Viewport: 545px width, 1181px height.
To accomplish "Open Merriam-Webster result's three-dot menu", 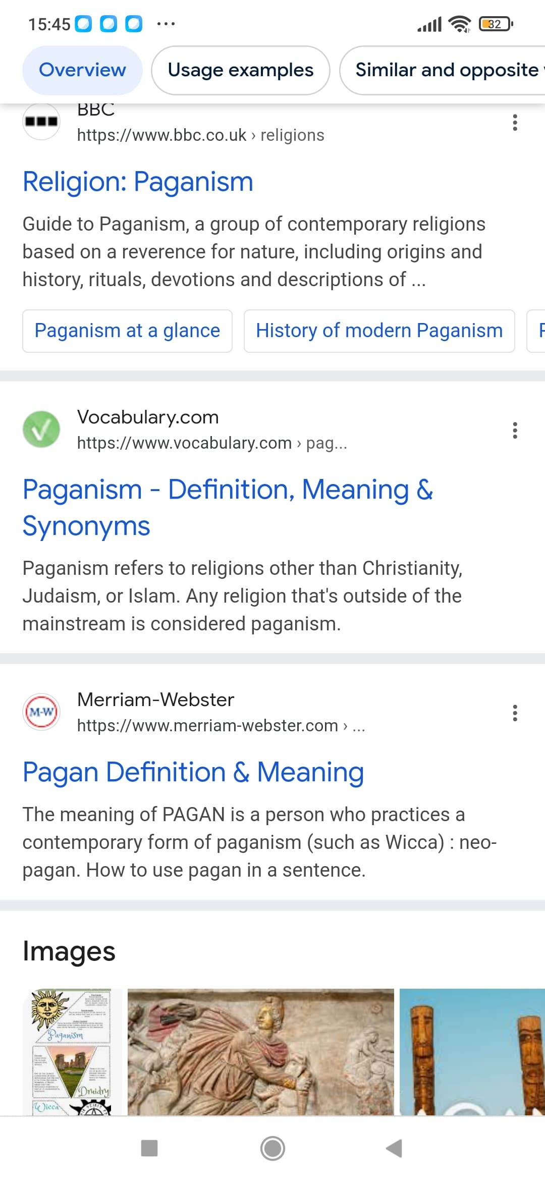I will (x=515, y=713).
